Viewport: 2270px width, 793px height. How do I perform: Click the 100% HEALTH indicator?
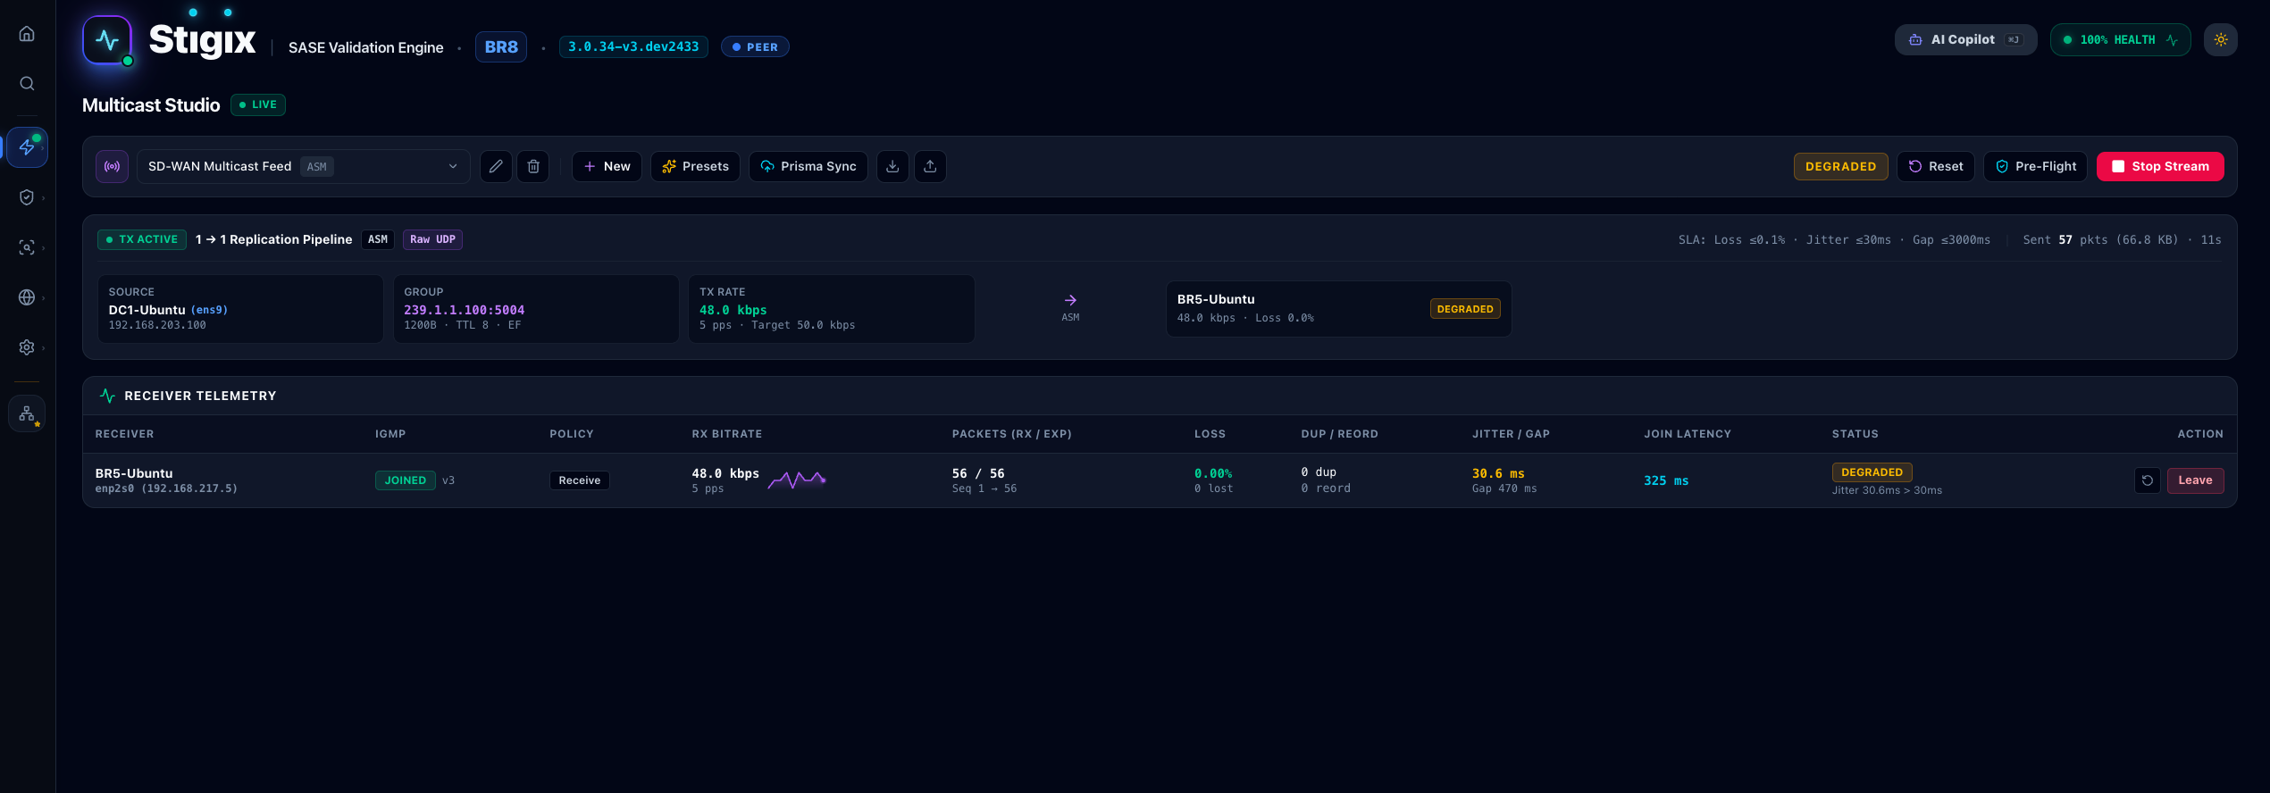2120,40
